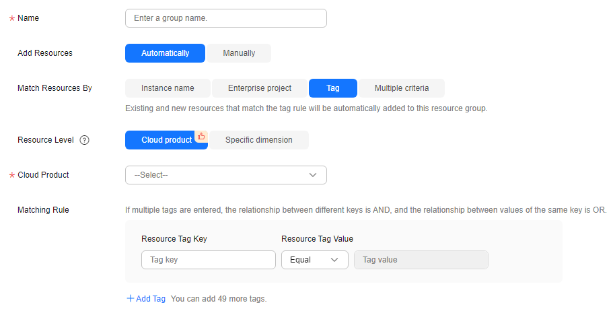Click the Add Tag link
Screen dimensions: 613x309
tap(151, 299)
